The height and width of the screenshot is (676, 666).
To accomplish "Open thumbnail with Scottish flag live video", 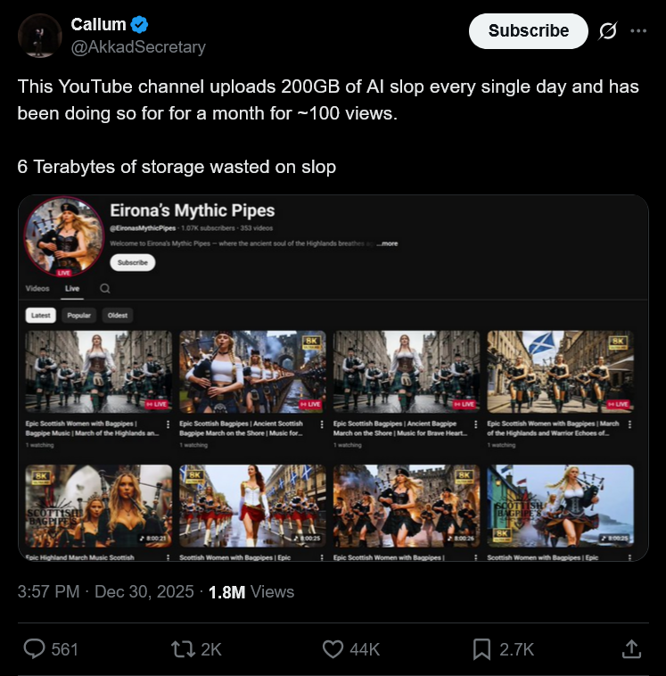I will [561, 372].
